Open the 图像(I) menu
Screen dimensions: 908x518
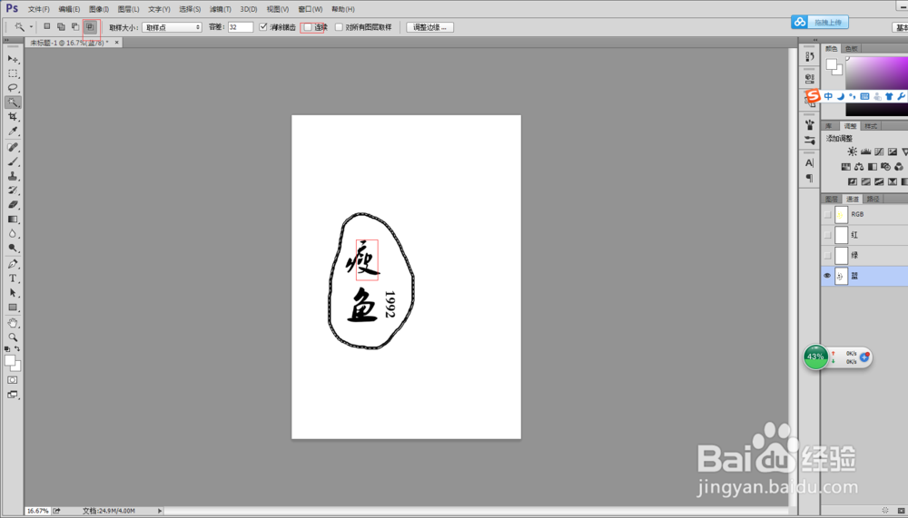coord(99,9)
